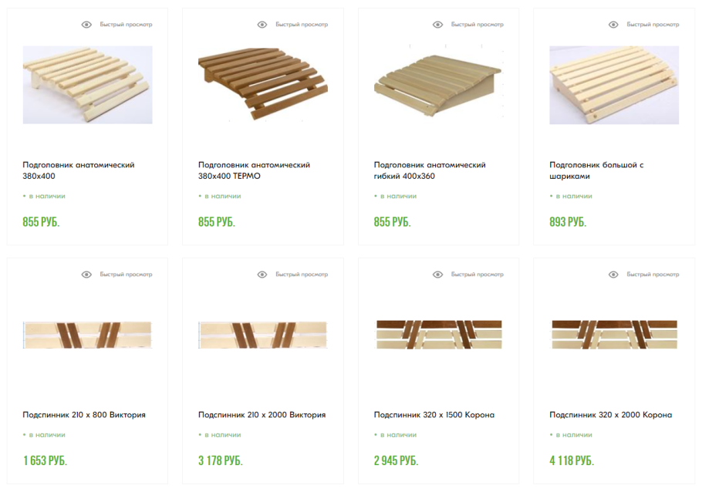Click eye icon on Подголовник анатомический 380х400 card
This screenshot has width=702, height=492.
tap(86, 25)
